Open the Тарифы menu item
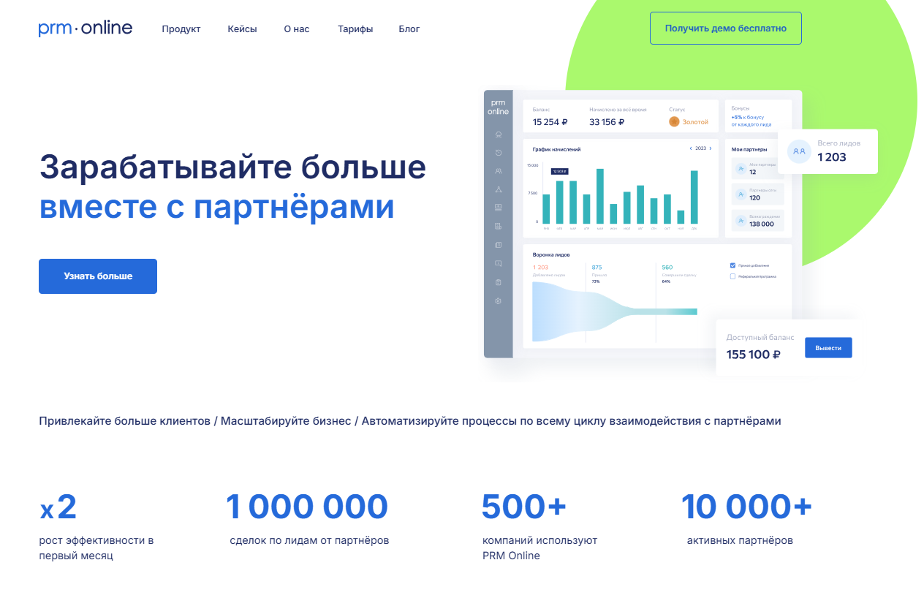The height and width of the screenshot is (598, 924). point(355,29)
